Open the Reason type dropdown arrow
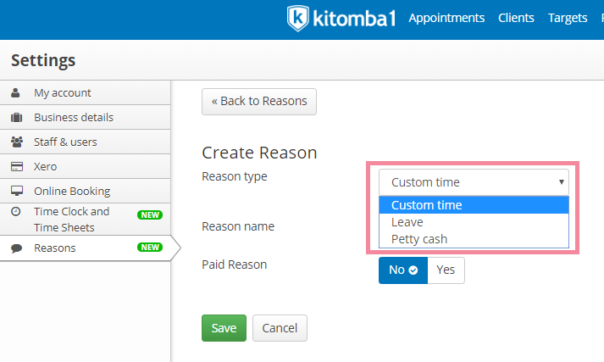Viewport: 604px width, 362px height. click(562, 182)
